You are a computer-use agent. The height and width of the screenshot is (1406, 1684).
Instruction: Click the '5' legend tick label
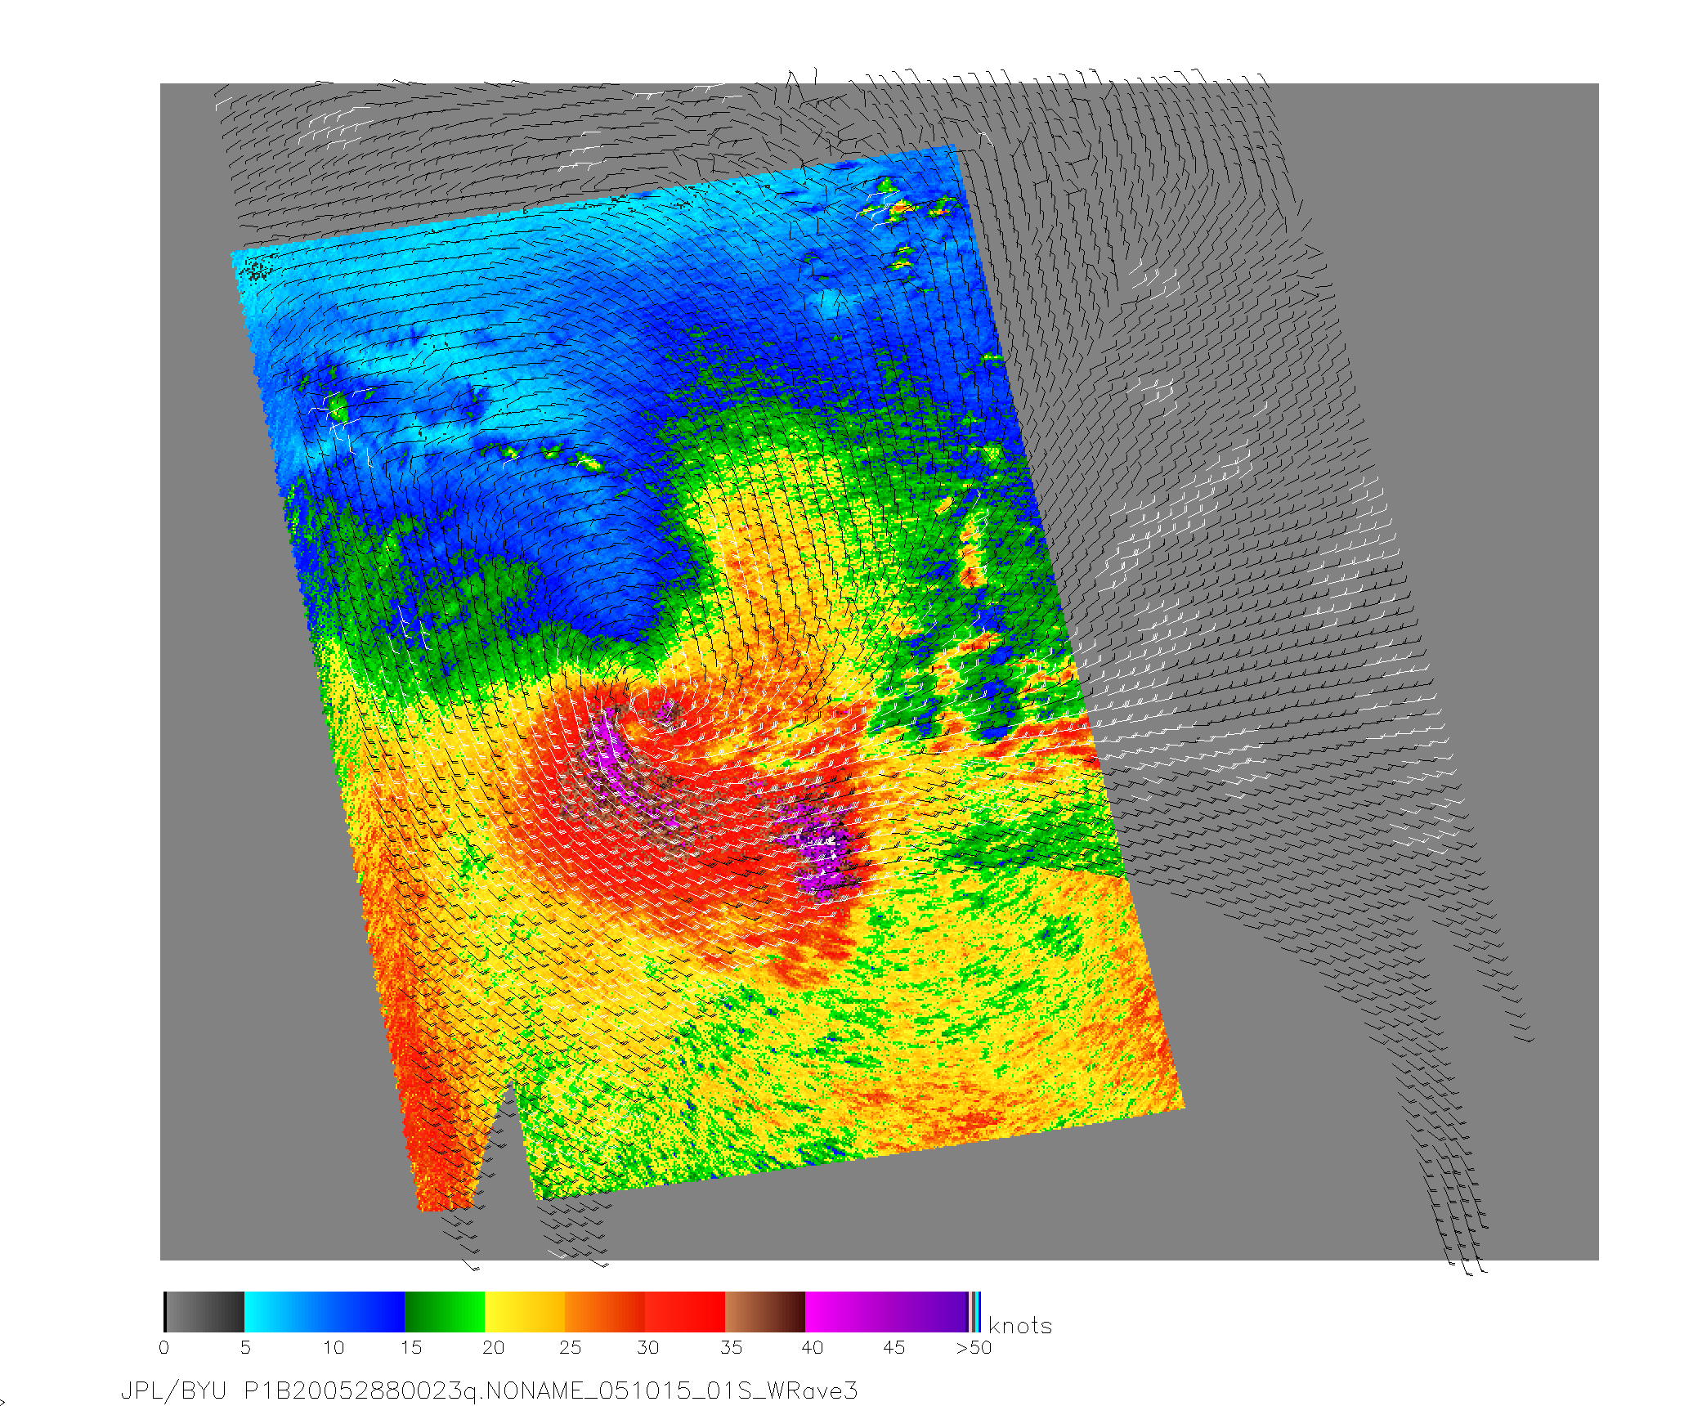[x=245, y=1347]
